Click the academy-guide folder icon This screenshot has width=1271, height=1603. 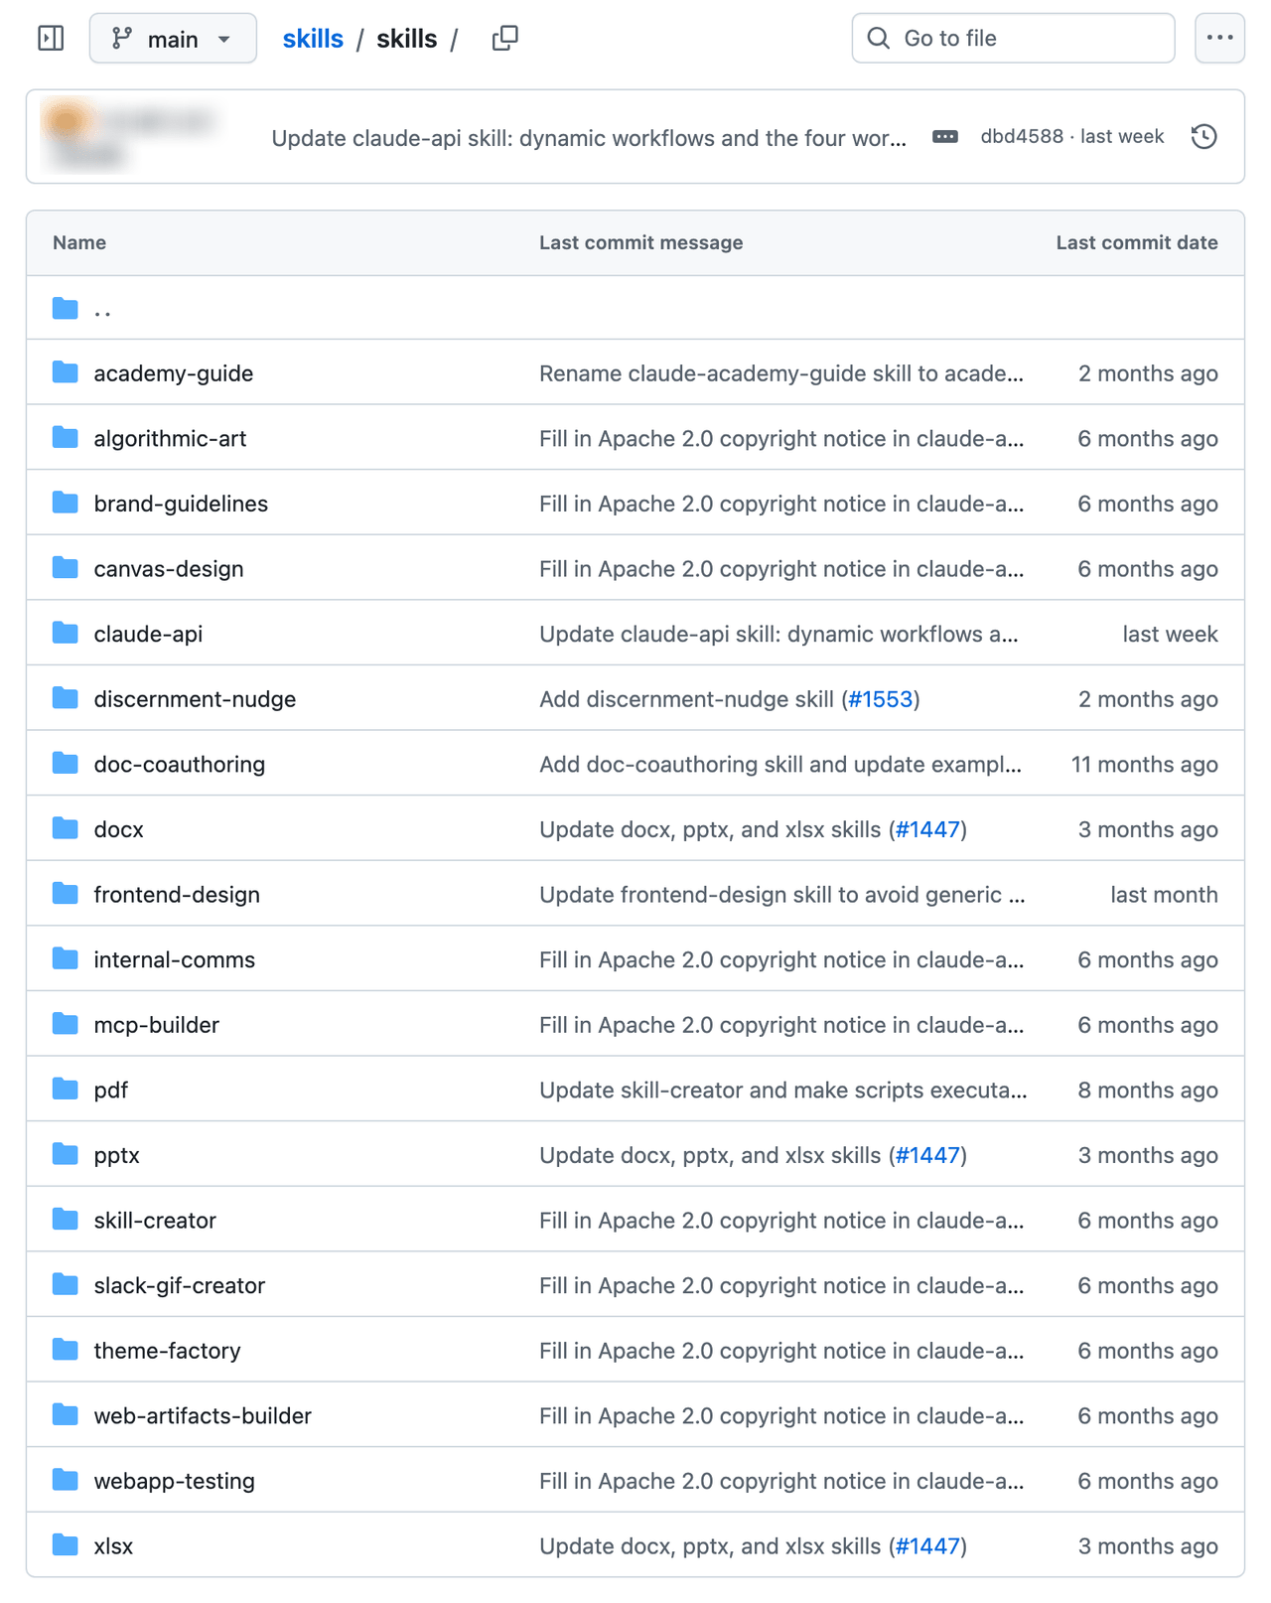[66, 373]
